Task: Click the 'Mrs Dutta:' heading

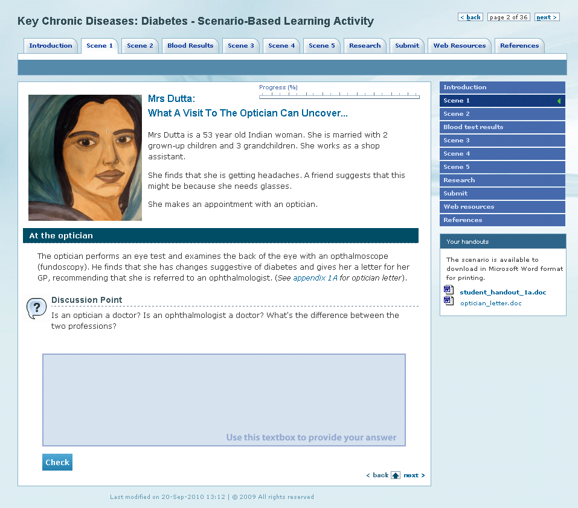Action: [x=172, y=99]
